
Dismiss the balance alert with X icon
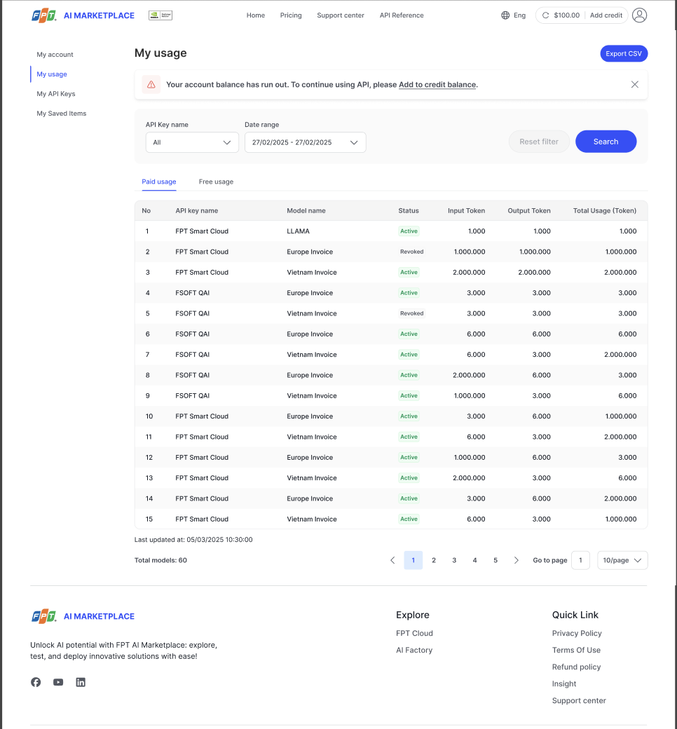pos(635,85)
